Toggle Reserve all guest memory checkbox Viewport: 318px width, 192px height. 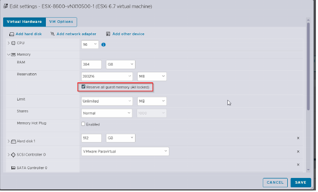[83, 87]
